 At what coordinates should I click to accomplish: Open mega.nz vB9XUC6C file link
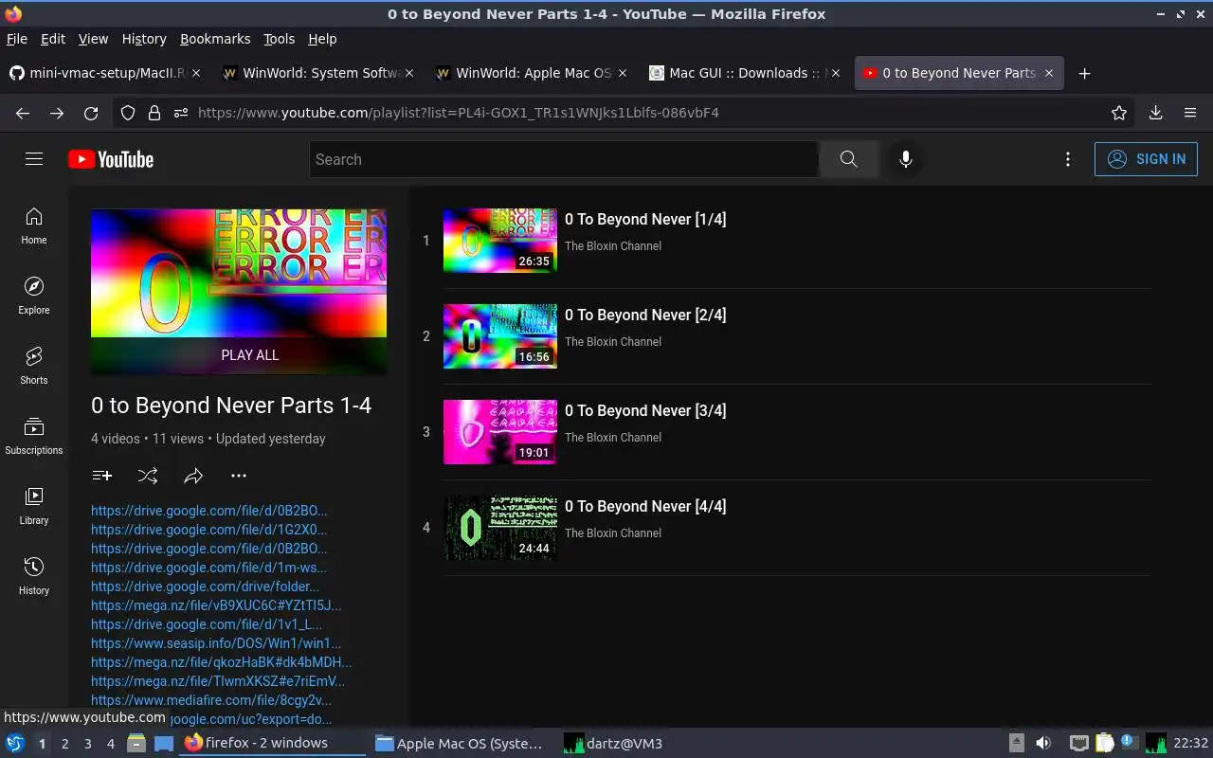coord(216,605)
